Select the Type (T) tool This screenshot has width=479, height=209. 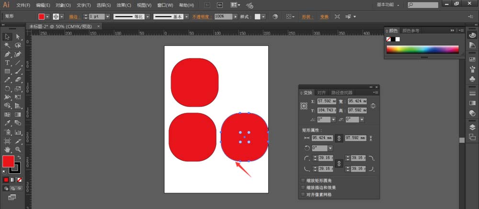click(7, 63)
